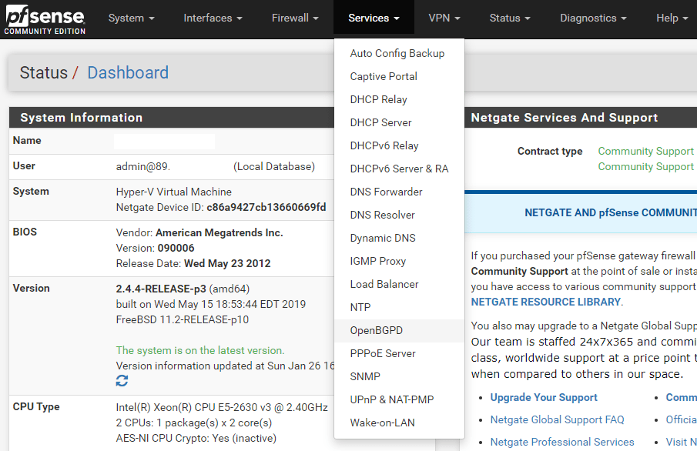Click the FreeBSD 11.2-RELEASE-p10 text

(183, 320)
